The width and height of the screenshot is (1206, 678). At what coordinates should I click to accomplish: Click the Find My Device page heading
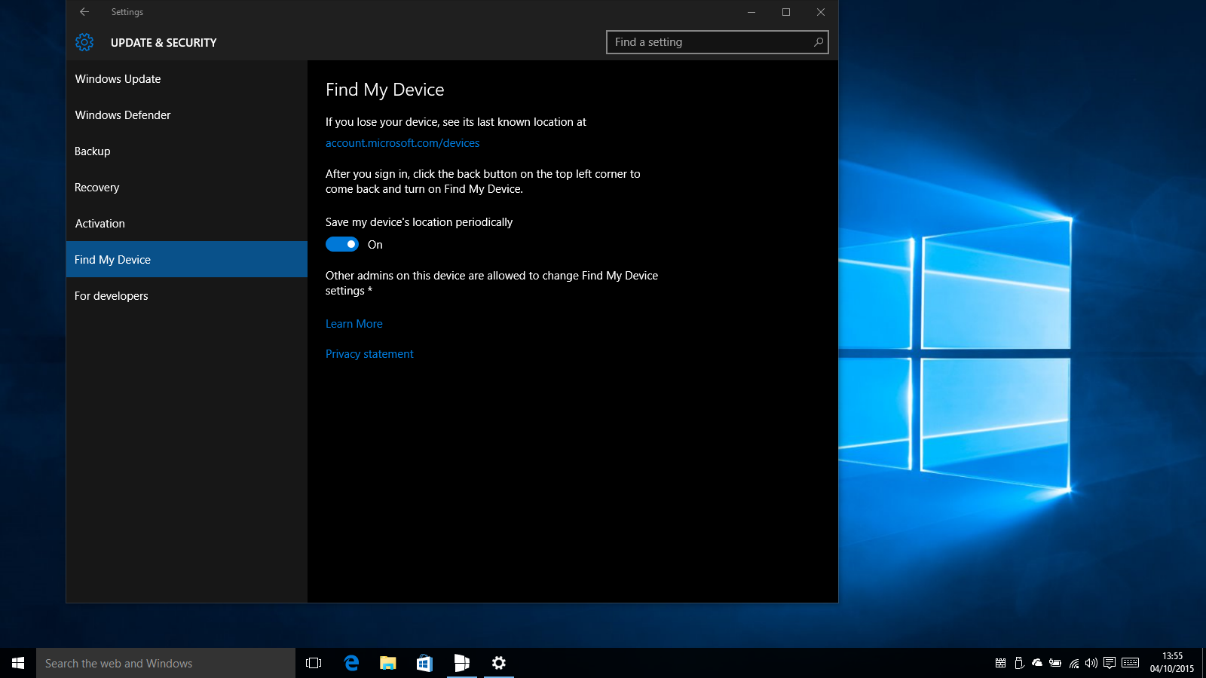click(x=385, y=90)
